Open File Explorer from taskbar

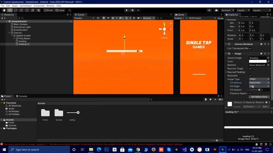pos(91,150)
